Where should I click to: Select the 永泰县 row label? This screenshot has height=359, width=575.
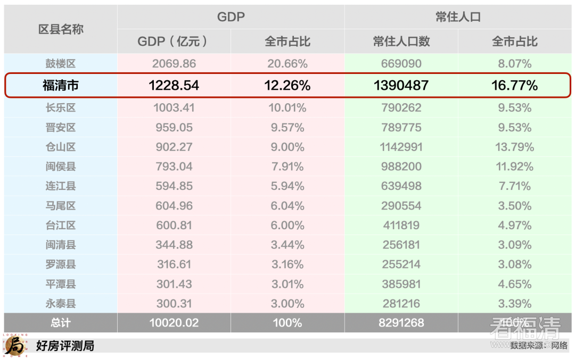(61, 304)
